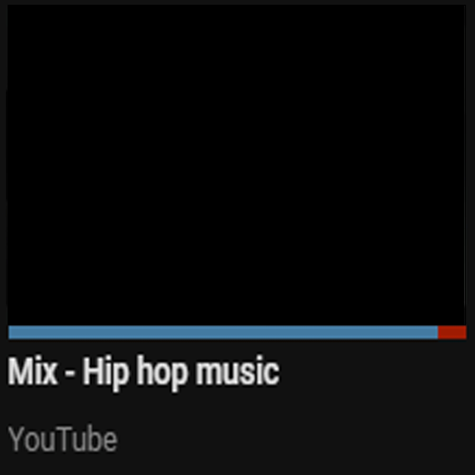
Task: Click the red unwatched bar segment
Action: pos(452,332)
